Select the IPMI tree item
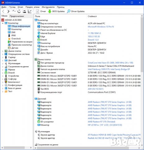The width and height of the screenshot is (144, 150). 12,35
